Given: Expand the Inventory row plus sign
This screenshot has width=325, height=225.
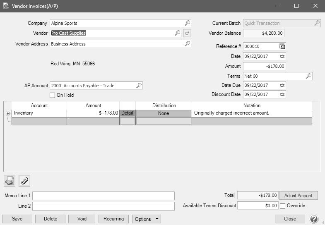Looking at the screenshot, I should [x=7, y=113].
